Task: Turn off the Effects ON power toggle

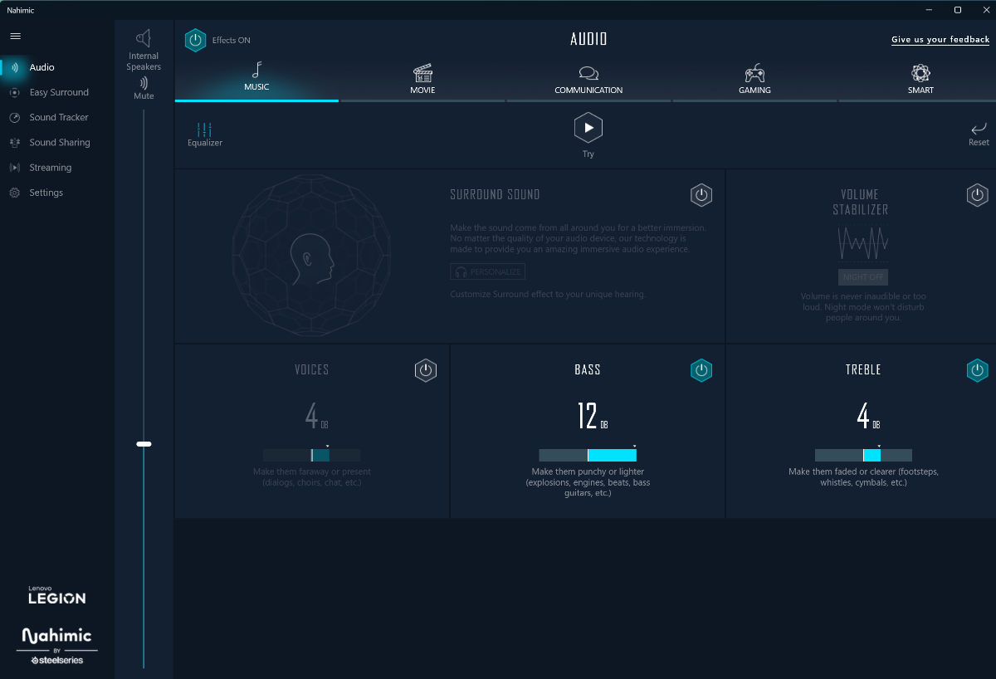Action: click(195, 40)
